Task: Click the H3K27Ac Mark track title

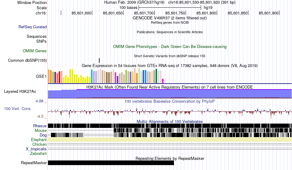Action: tap(170, 87)
